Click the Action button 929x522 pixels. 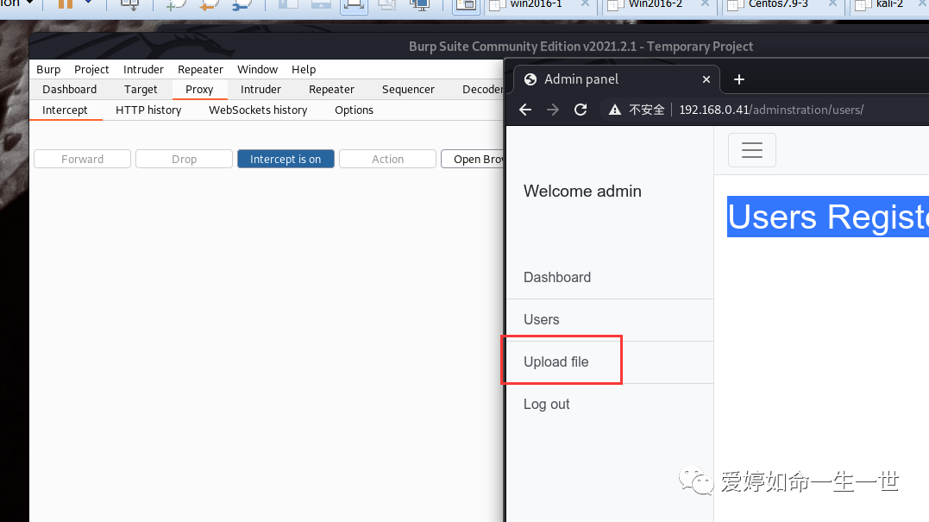[387, 159]
